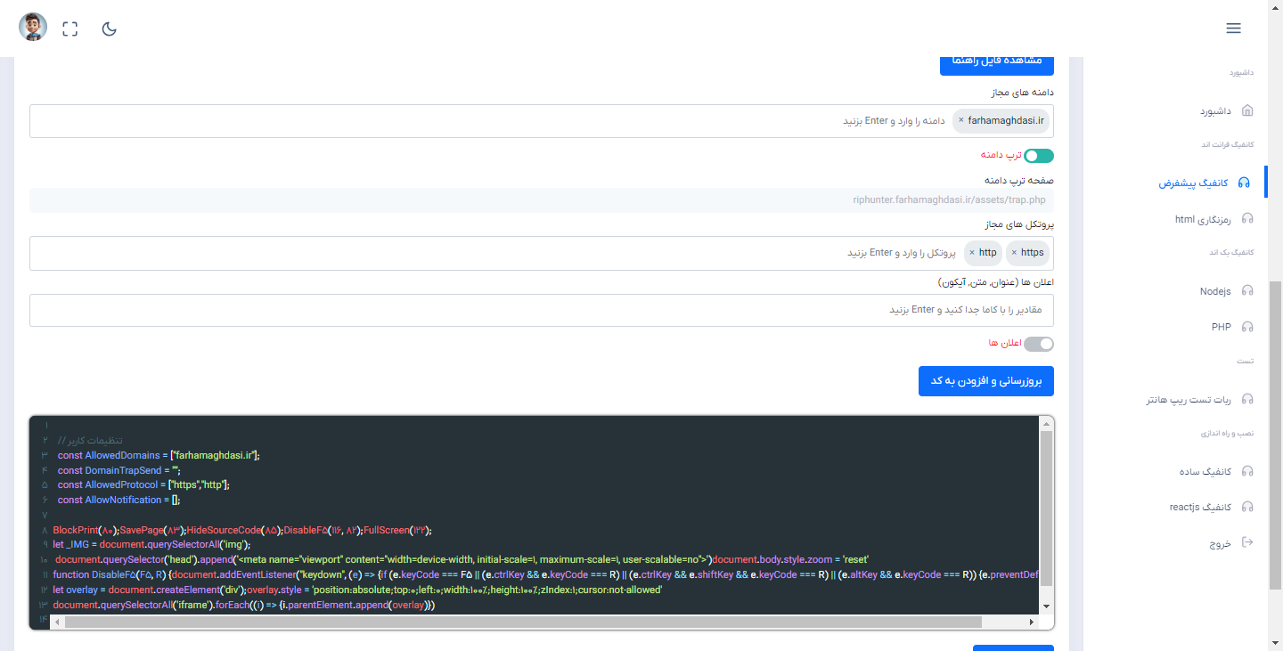Viewport: 1283px width, 651px height.
Task: Click the home icon beside داشبورد
Action: tap(1246, 111)
